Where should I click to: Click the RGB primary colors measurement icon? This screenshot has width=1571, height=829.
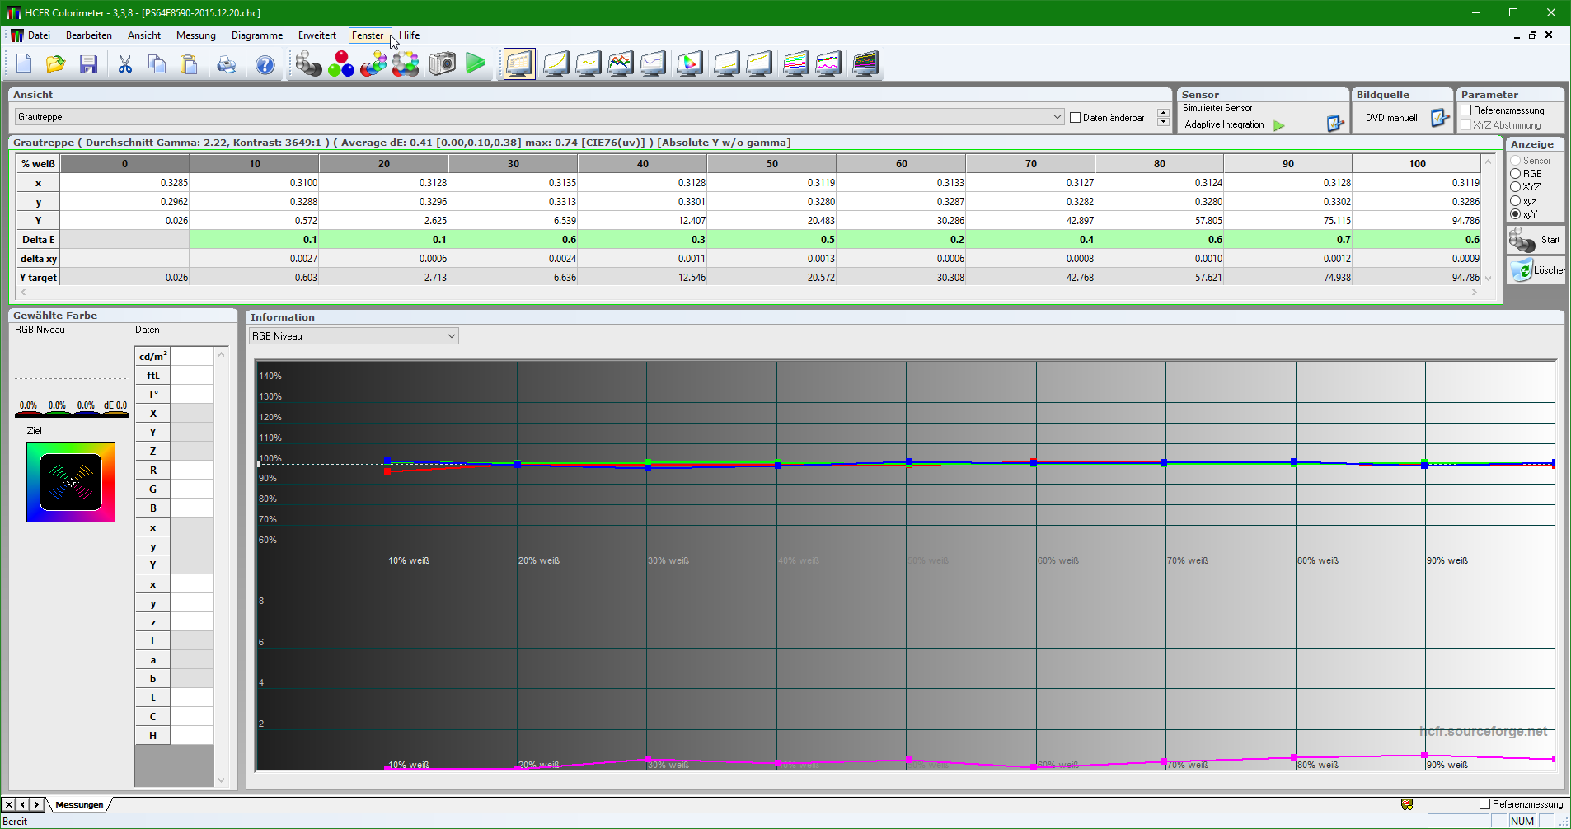click(340, 63)
